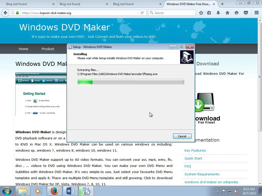Close the first 'Blog not found' tab

tap(53, 4)
